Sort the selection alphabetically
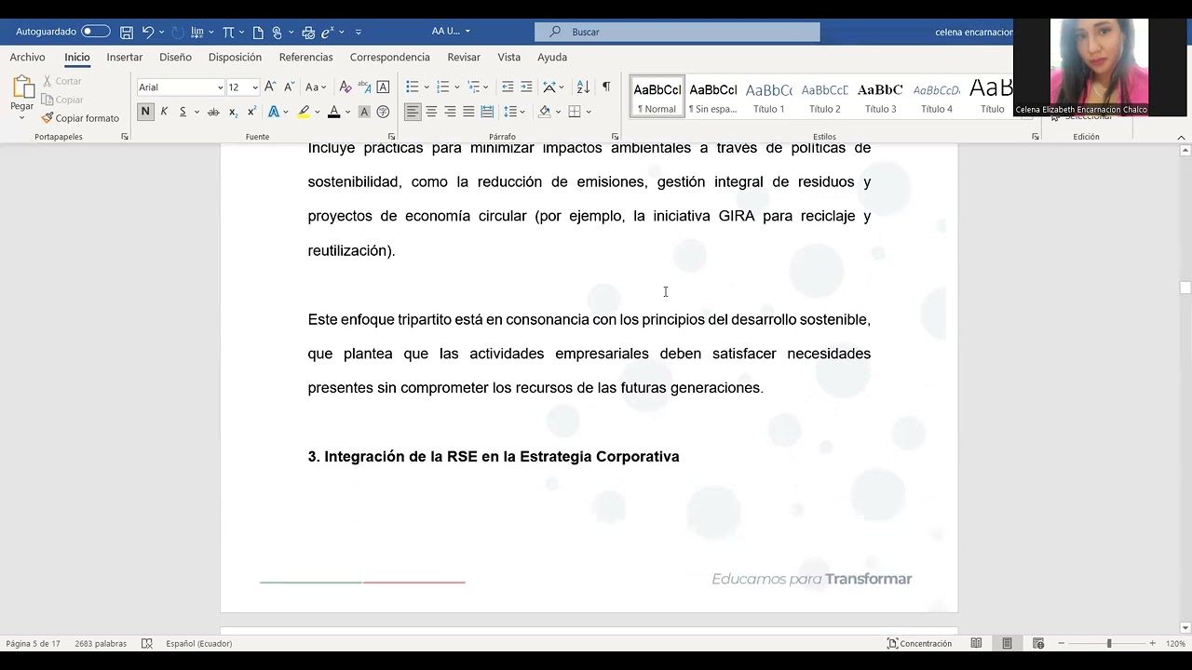Viewport: 1192px width, 670px height. point(583,87)
